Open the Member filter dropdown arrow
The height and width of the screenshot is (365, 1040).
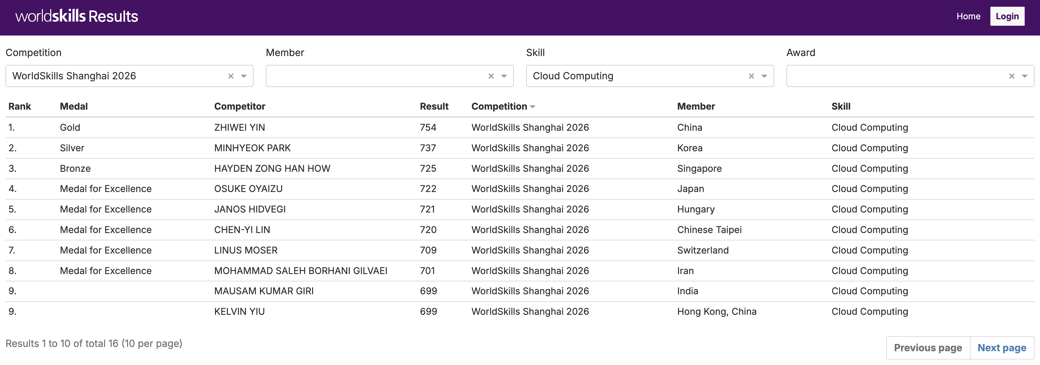504,76
